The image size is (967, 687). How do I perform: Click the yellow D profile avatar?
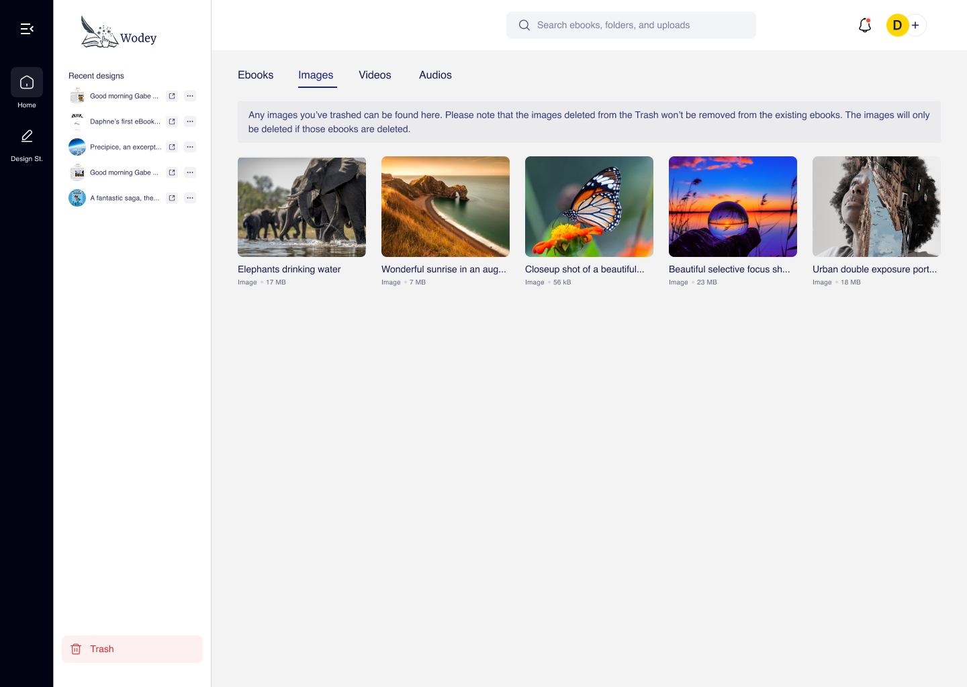point(897,25)
